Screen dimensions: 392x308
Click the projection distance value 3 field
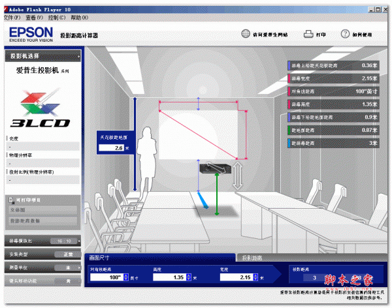click(x=314, y=277)
